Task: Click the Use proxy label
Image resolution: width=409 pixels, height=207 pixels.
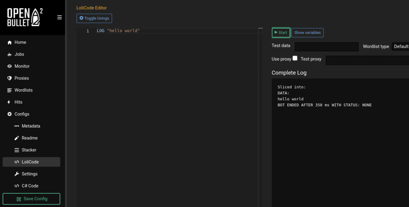Action: 282,59
